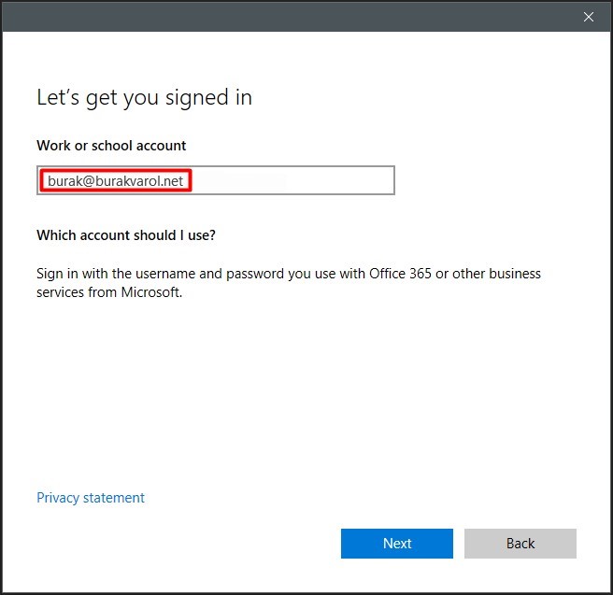Click the burak@burakvarol.net email text
The width and height of the screenshot is (613, 595).
pos(115,181)
